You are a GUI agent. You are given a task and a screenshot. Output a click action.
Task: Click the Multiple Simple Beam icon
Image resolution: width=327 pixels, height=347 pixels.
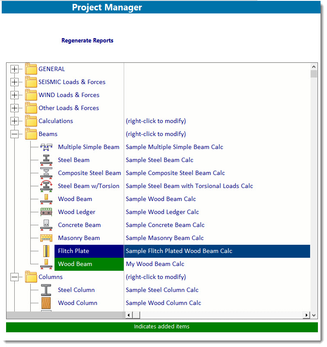(46, 147)
